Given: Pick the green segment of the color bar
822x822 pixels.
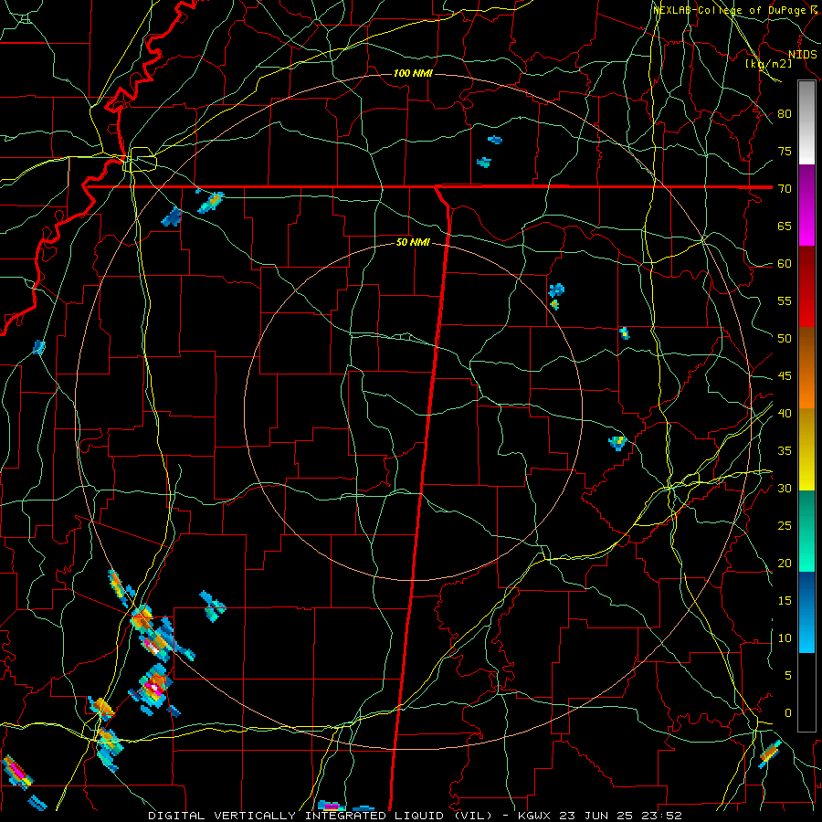Looking at the screenshot, I should pos(806,531).
